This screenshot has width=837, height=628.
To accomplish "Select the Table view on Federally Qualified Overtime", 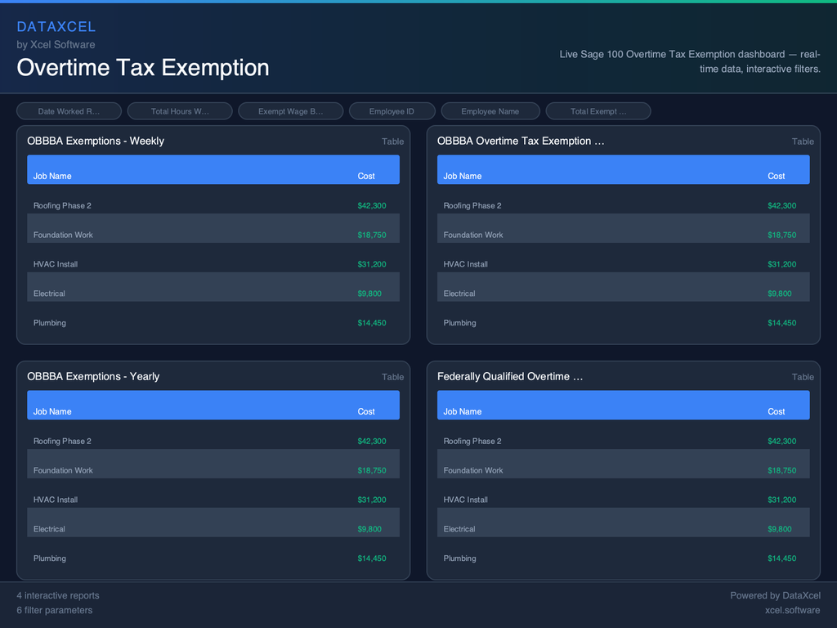I will tap(803, 377).
